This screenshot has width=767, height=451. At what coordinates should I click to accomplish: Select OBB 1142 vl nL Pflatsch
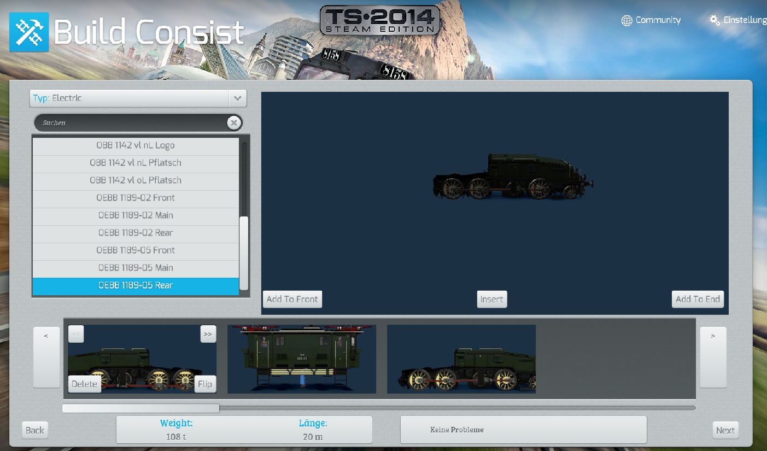[x=136, y=163]
